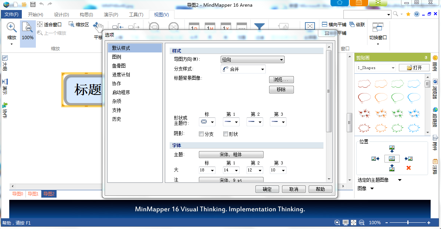
Task: Expand the 分支样式 branch style dropdown
Action: pyautogui.click(x=243, y=69)
